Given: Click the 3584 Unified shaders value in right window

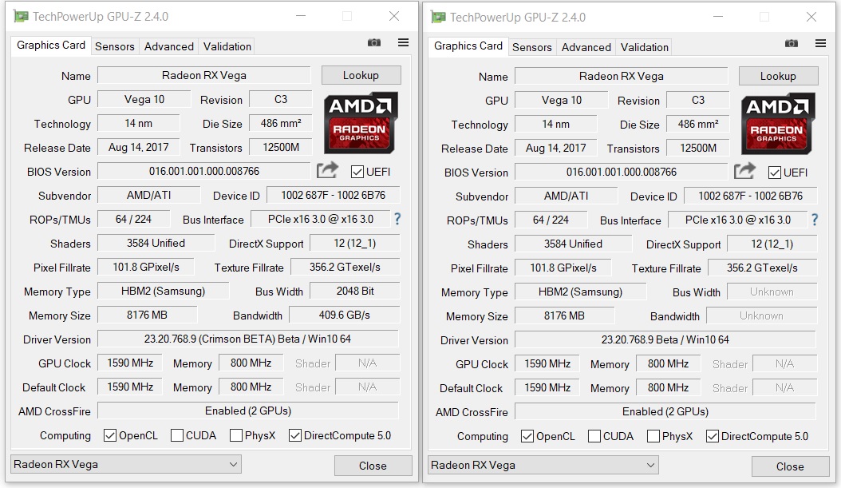Looking at the screenshot, I should tap(574, 244).
